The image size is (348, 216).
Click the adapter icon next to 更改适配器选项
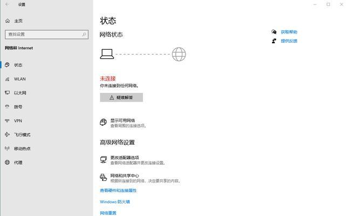click(x=103, y=159)
